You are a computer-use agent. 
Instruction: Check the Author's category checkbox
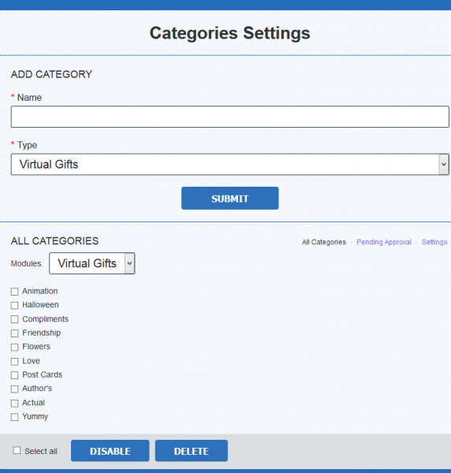coord(14,389)
